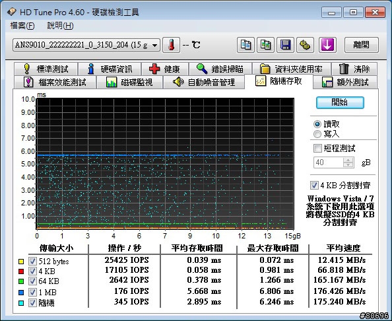392x321 pixels.
Task: Toggle the 4 KB 分割對齊 checkbox
Action: point(314,186)
